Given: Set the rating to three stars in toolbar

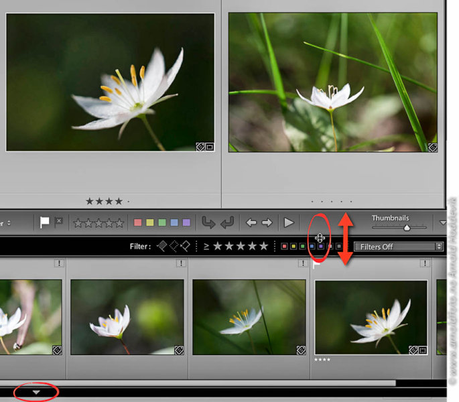Looking at the screenshot, I should point(99,223).
